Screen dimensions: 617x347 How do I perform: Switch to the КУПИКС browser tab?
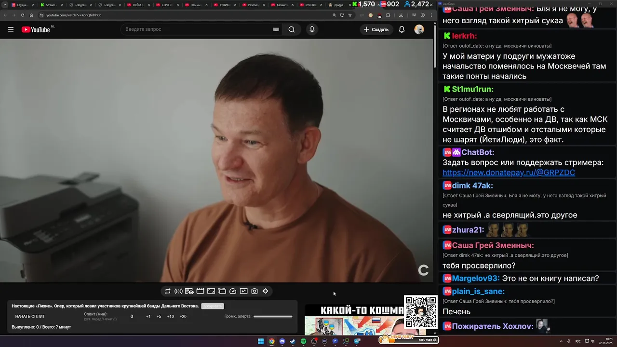[224, 5]
